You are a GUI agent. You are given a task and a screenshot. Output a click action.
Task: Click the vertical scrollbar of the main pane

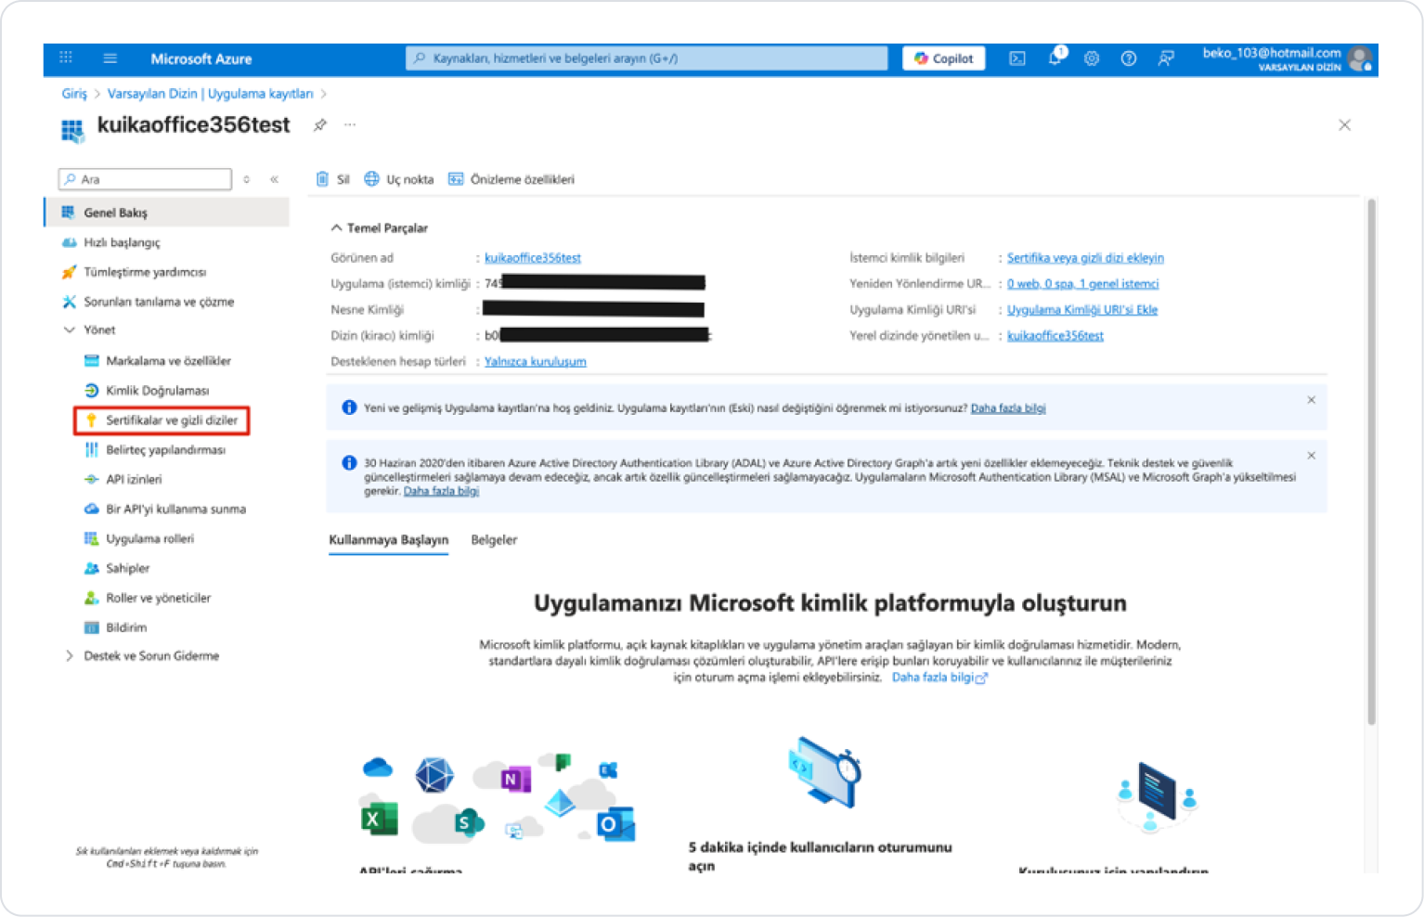click(x=1371, y=461)
